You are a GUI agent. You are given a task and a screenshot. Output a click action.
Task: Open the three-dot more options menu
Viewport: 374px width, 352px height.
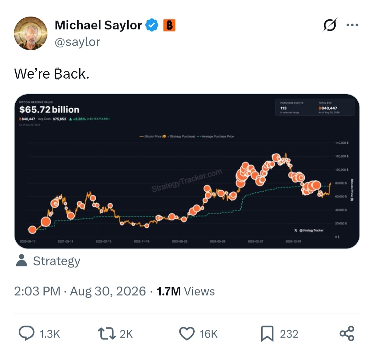coord(352,25)
